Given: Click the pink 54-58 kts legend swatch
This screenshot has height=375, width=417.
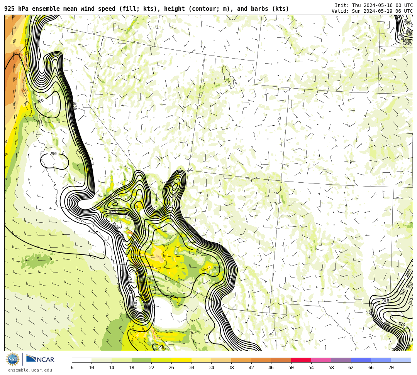Looking at the screenshot, I should click(321, 360).
